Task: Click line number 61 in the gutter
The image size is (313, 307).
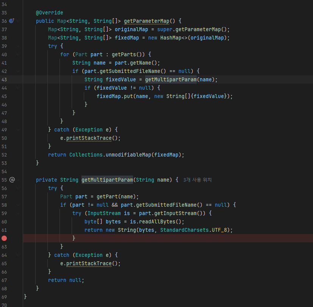Action: tap(4, 230)
